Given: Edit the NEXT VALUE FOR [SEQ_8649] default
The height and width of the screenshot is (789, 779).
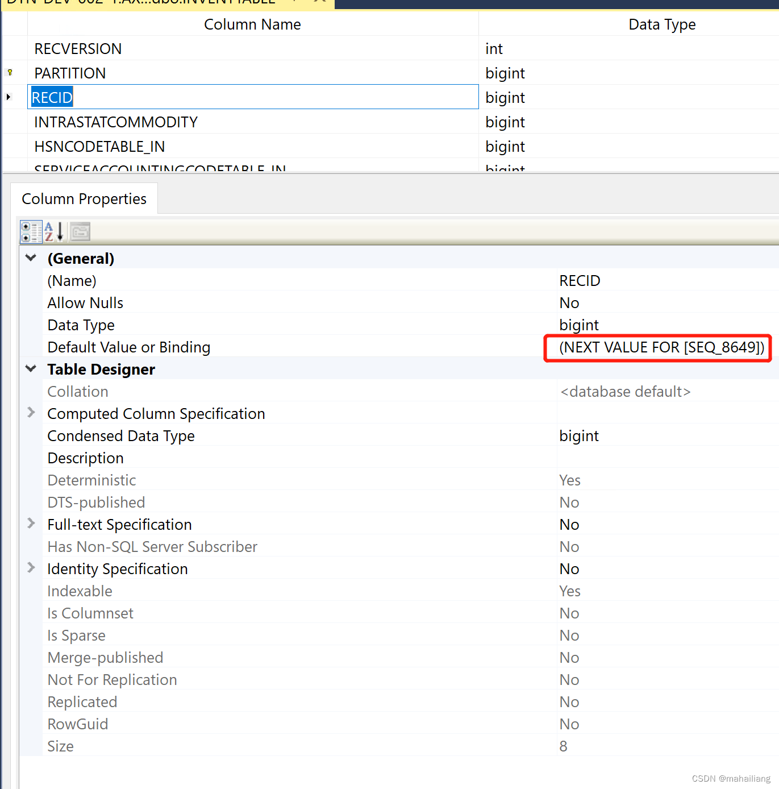Looking at the screenshot, I should pos(662,347).
